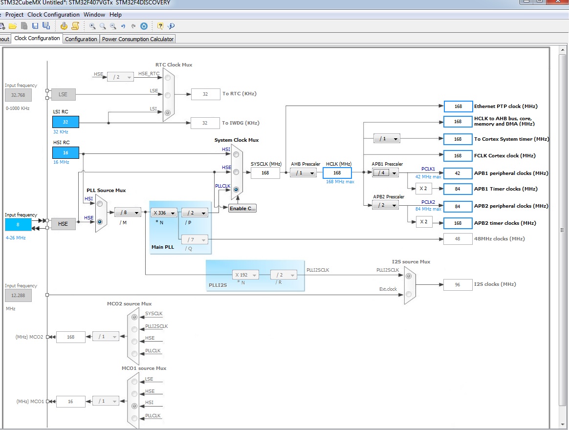This screenshot has width=569, height=430.
Task: Select HSE in MCO2 source Mux
Action: pos(134,342)
